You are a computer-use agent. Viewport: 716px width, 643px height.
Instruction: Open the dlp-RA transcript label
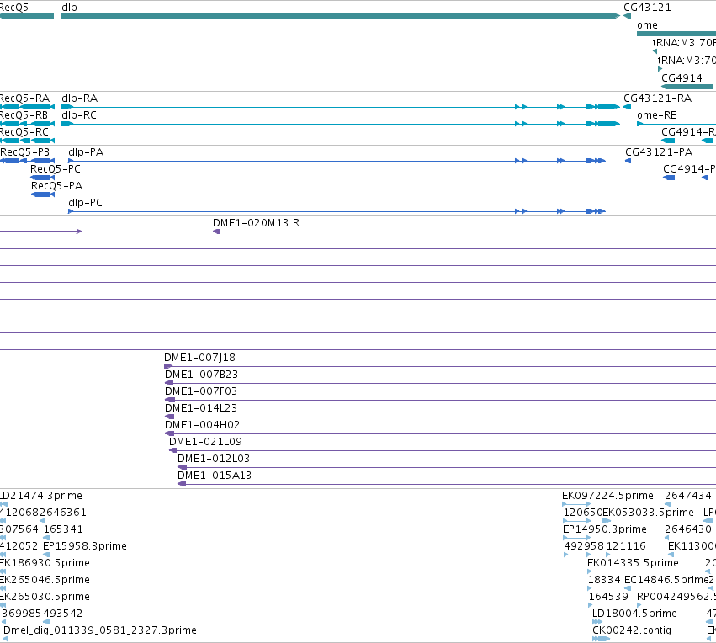pyautogui.click(x=79, y=98)
